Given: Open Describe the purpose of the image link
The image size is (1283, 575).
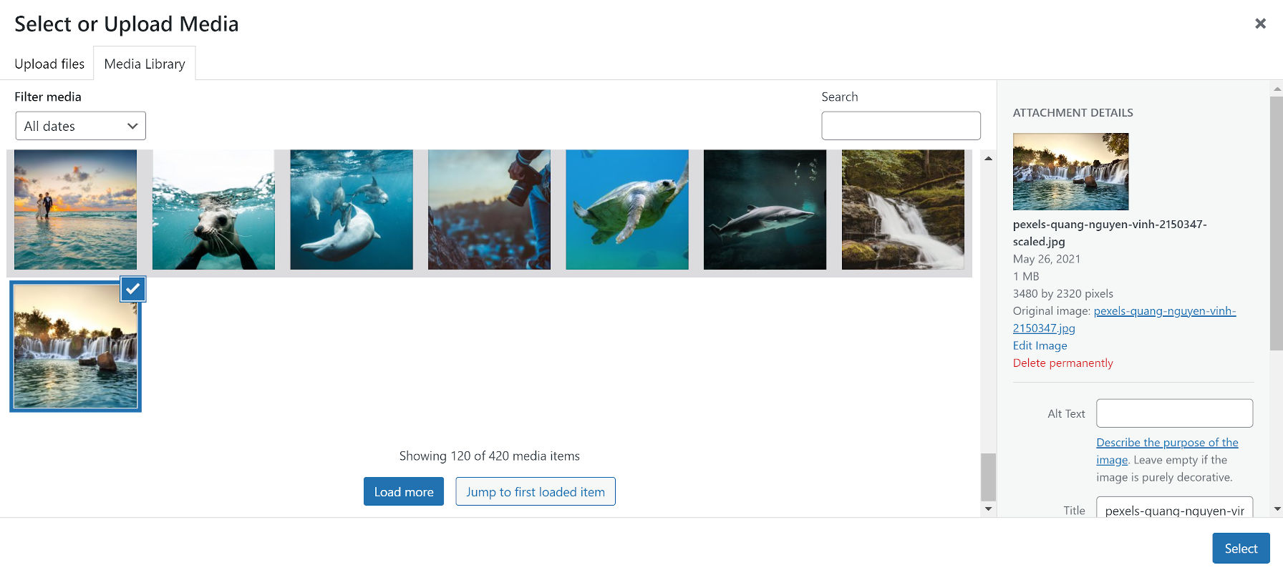Looking at the screenshot, I should [1166, 443].
